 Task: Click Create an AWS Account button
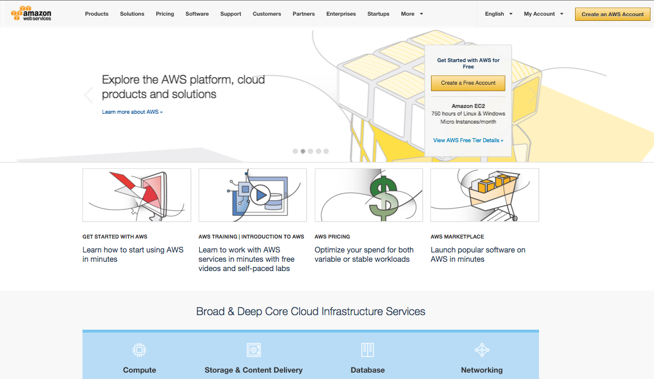[612, 14]
